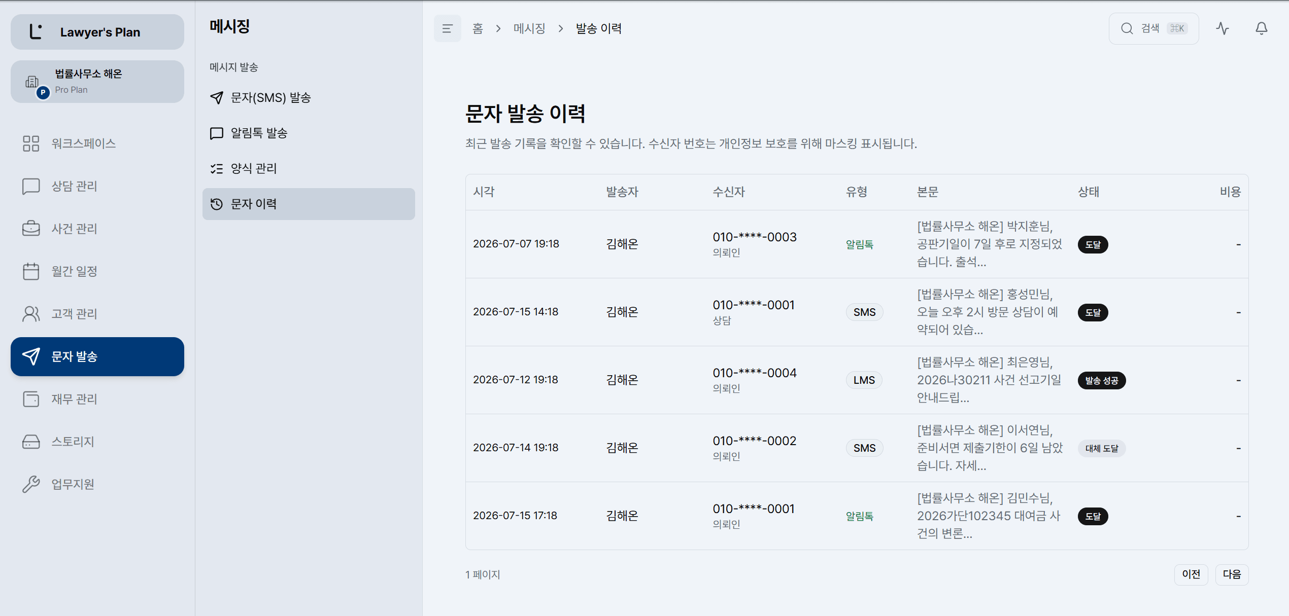This screenshot has height=616, width=1289.
Task: Click the 월간 일정 calendar icon
Action: tap(31, 271)
